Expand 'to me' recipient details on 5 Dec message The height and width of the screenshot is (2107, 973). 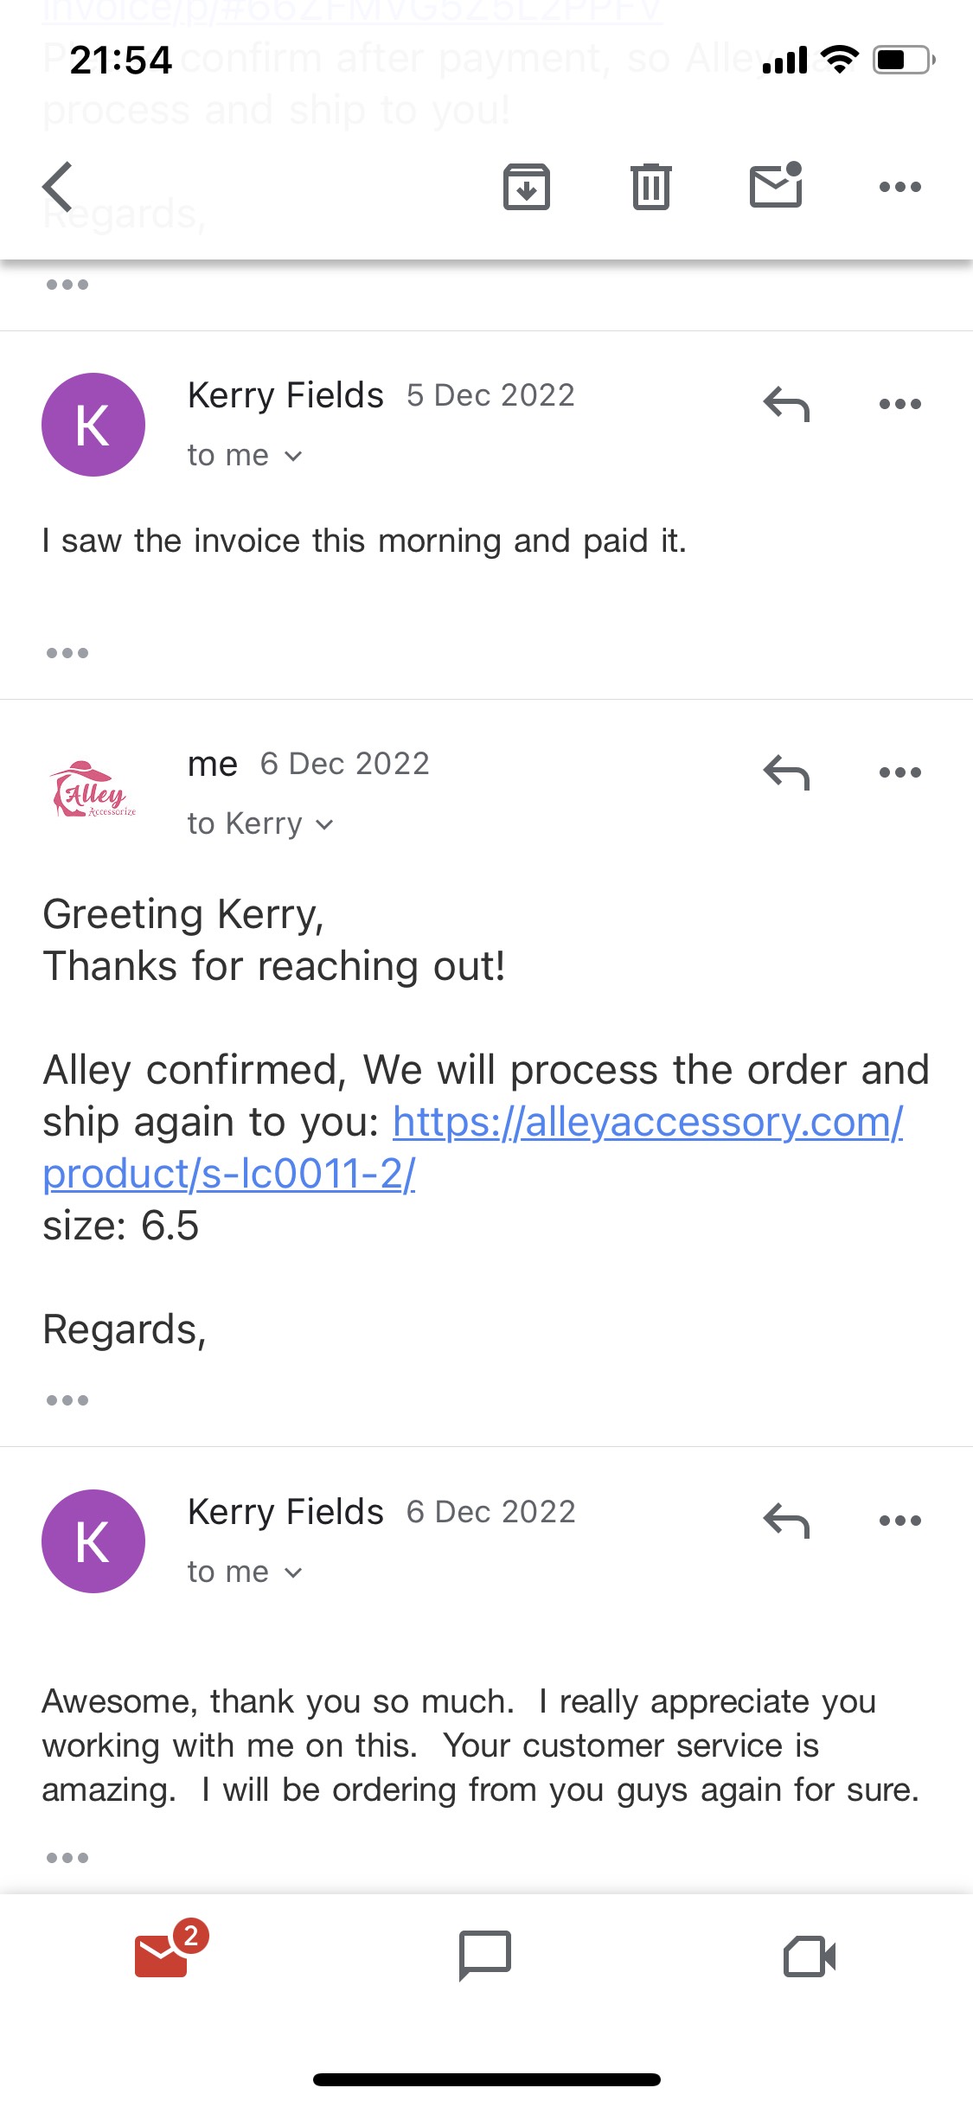coord(243,455)
